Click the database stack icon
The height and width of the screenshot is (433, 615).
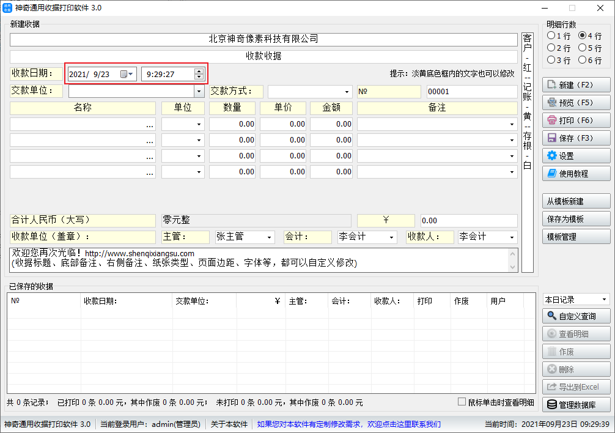(552, 404)
